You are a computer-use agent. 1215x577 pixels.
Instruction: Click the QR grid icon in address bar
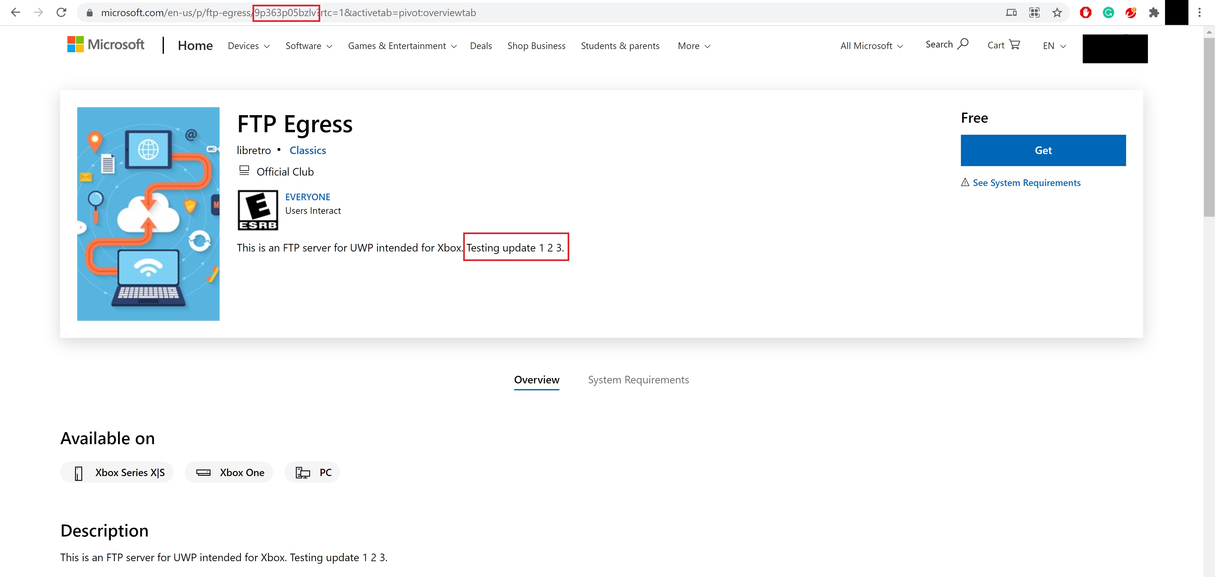click(x=1034, y=13)
